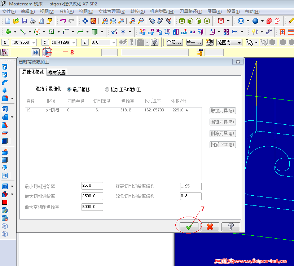The width and height of the screenshot is (294, 266).
Task: Click the 编辑刀具(E) button
Action: click(x=222, y=122)
